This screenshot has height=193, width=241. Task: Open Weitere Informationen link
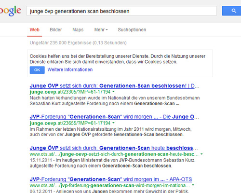point(70,69)
